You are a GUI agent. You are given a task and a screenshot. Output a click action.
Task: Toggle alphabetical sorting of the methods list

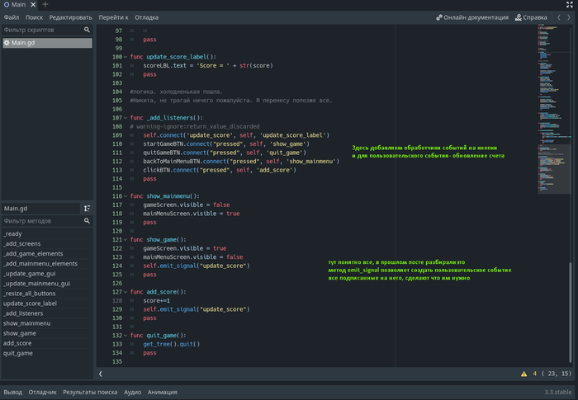tap(87, 209)
